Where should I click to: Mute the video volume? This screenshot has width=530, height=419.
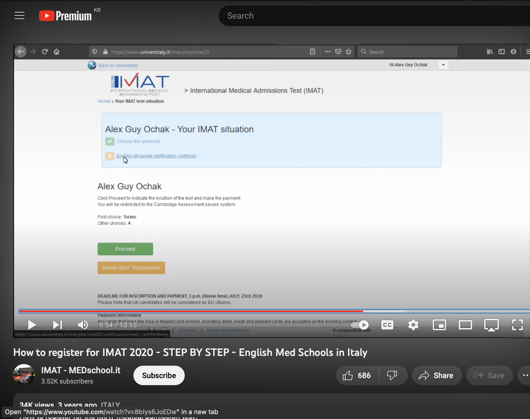[83, 325]
